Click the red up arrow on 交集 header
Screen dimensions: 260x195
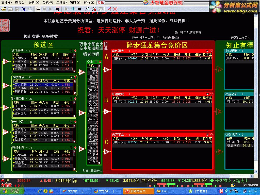(x=100, y=62)
